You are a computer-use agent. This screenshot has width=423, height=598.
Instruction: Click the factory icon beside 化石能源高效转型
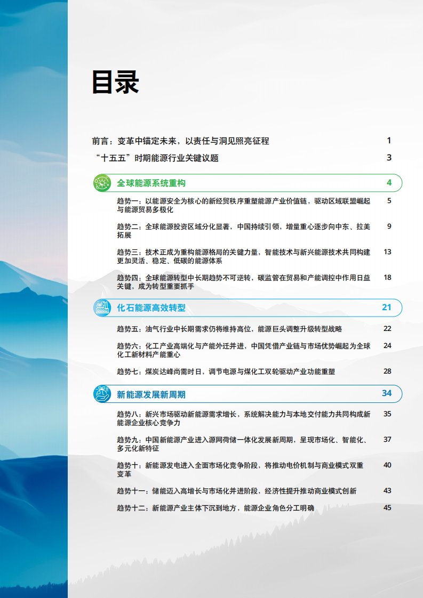tap(101, 308)
